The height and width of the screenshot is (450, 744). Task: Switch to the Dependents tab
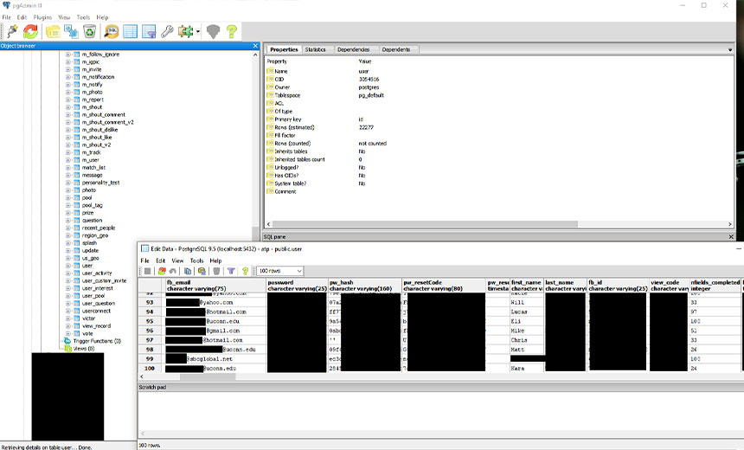[x=396, y=49]
